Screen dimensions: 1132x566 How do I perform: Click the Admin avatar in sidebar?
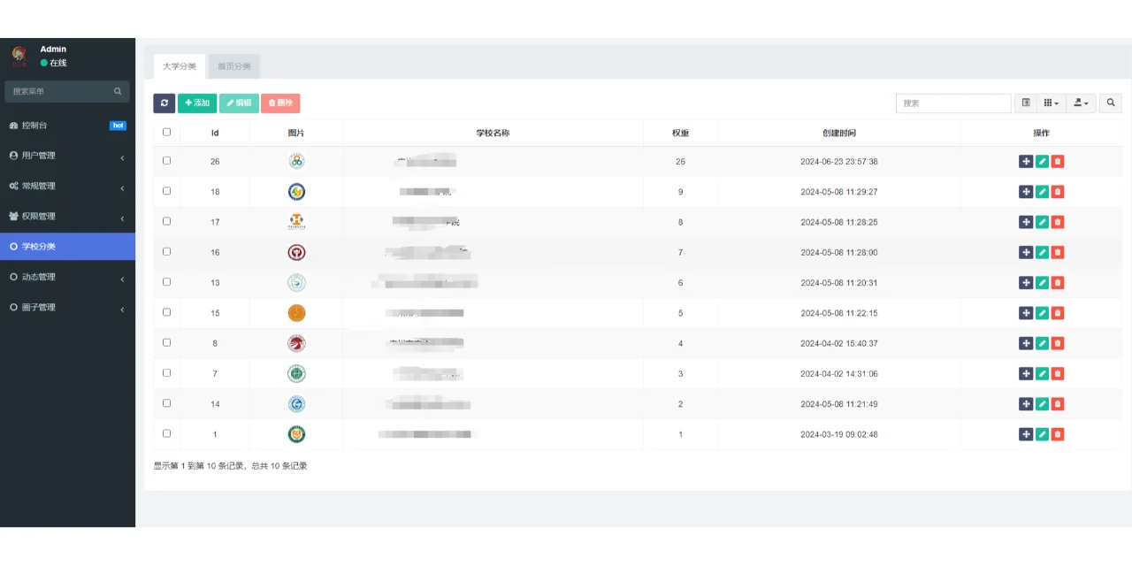click(19, 57)
